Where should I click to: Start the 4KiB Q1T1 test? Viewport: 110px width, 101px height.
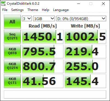(12, 81)
